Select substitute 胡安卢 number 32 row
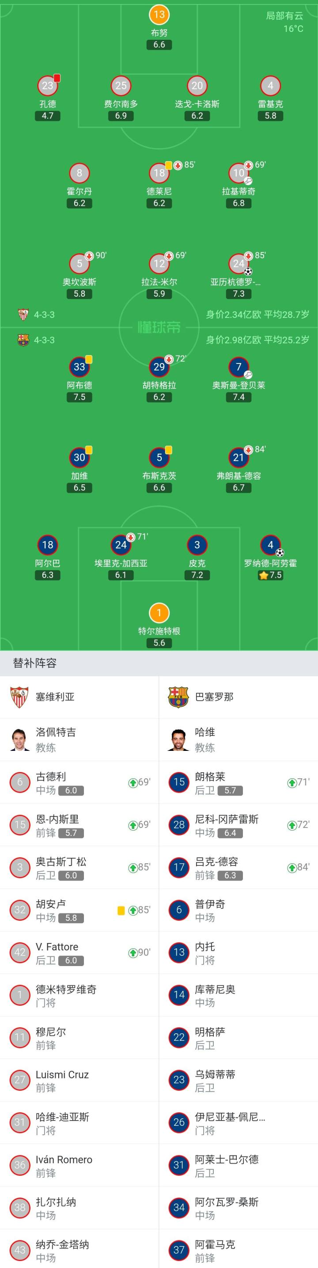This screenshot has width=318, height=1268. 79,910
